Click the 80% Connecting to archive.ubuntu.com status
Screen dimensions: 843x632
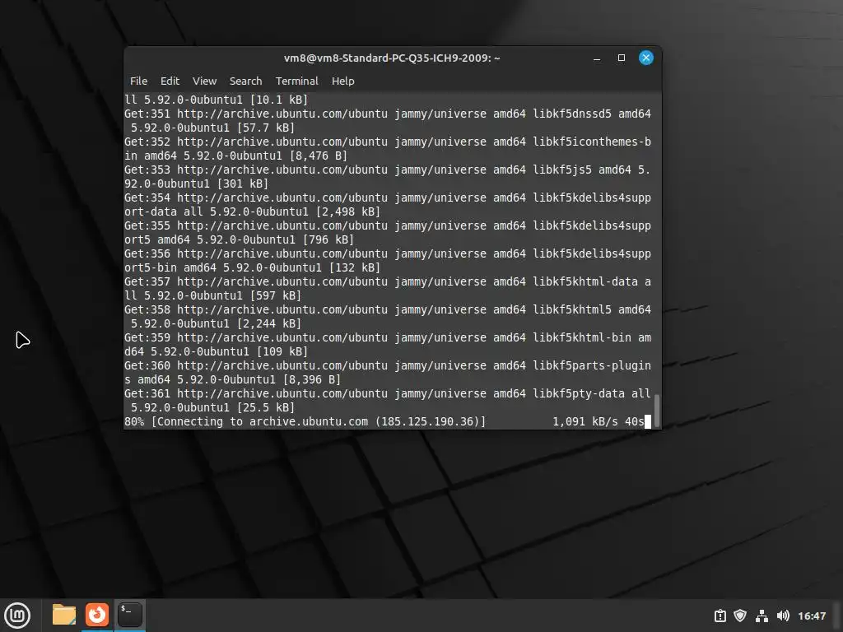[x=305, y=421]
